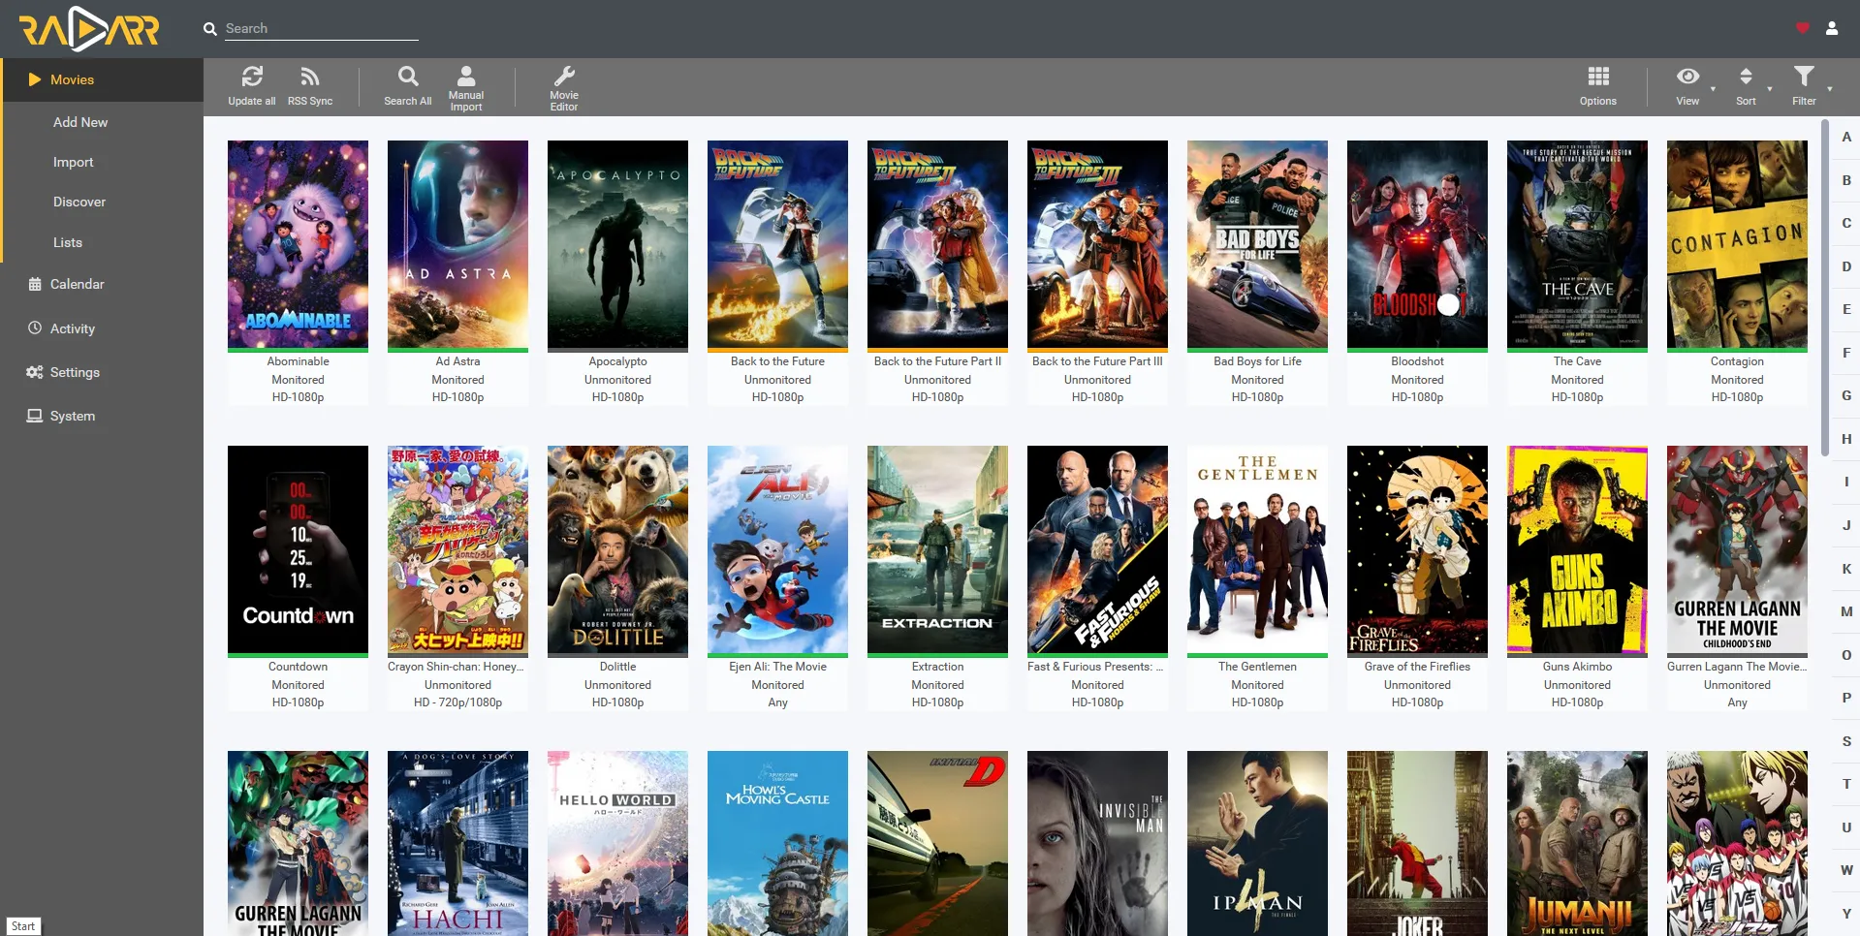
Task: Open the Contagion movie title link
Action: pos(1737,361)
